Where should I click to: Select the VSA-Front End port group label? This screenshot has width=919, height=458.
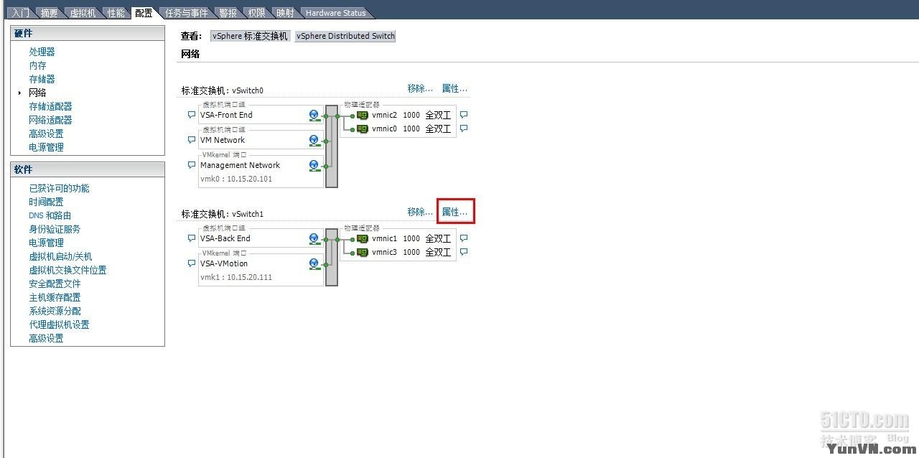(x=226, y=115)
